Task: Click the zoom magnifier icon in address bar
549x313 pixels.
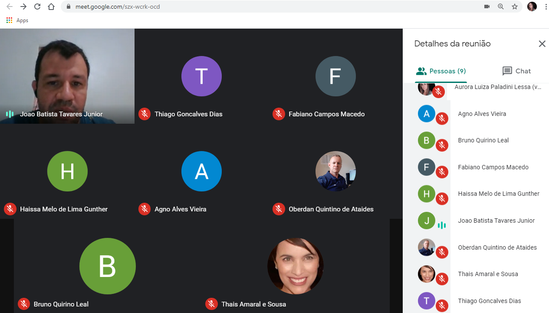Action: click(501, 7)
